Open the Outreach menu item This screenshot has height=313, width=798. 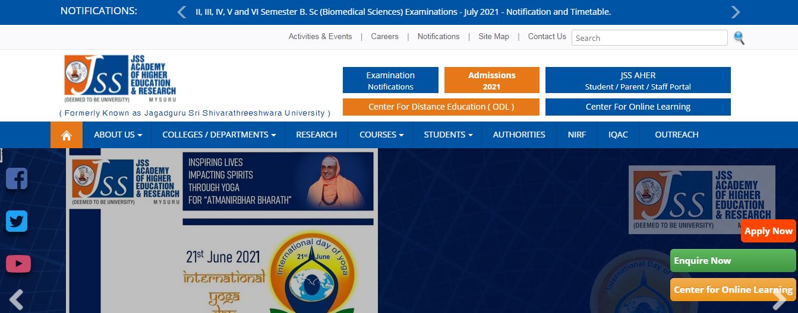(x=677, y=135)
